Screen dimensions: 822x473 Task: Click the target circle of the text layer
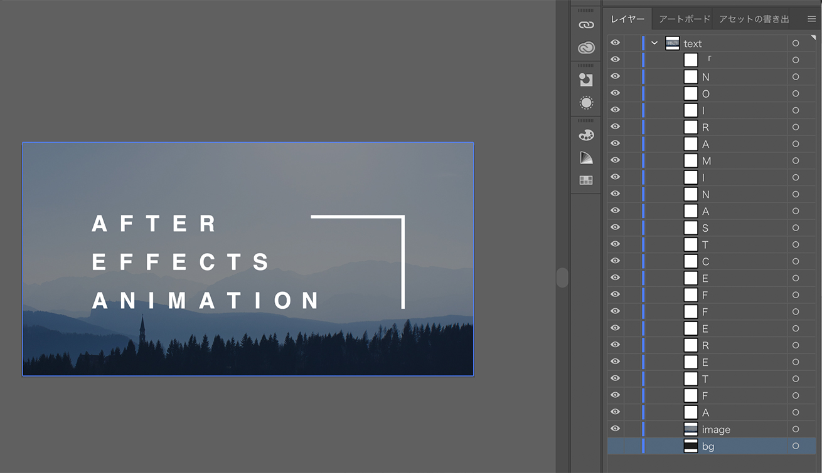pyautogui.click(x=796, y=43)
